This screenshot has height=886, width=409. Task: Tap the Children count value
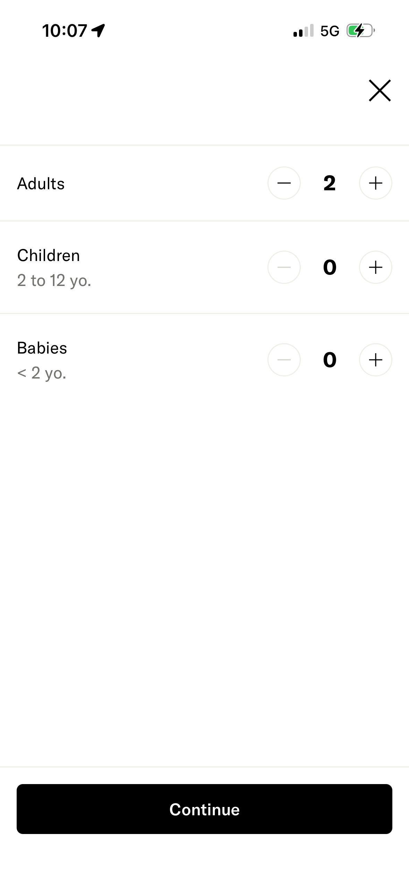click(330, 267)
